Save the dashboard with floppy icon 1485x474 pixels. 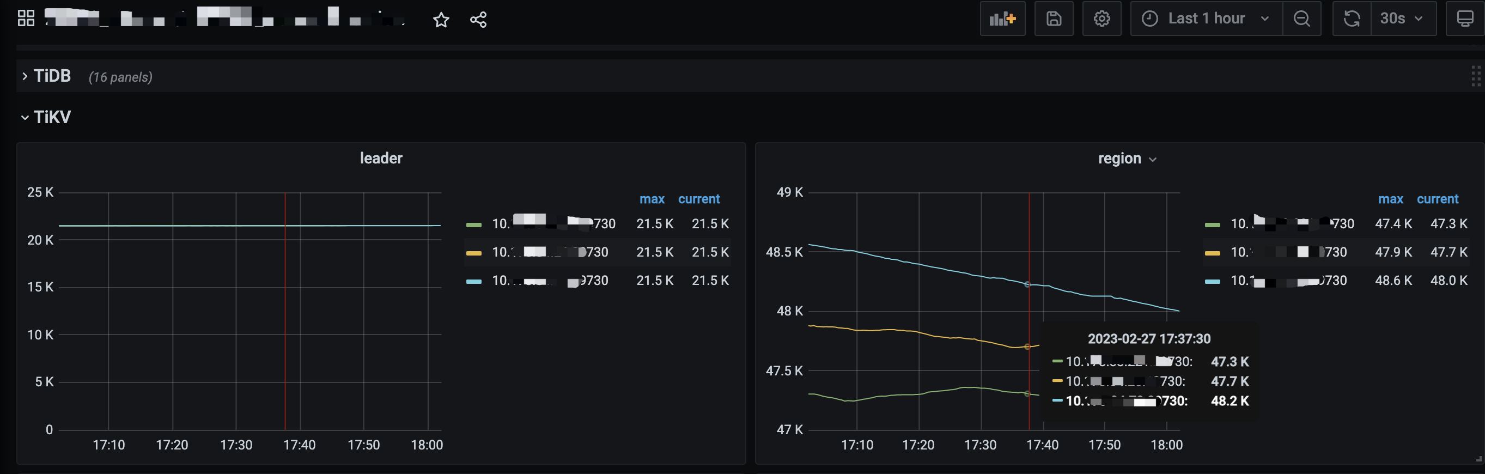tap(1054, 19)
